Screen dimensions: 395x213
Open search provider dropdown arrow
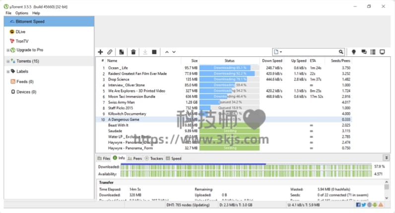[x=281, y=52]
